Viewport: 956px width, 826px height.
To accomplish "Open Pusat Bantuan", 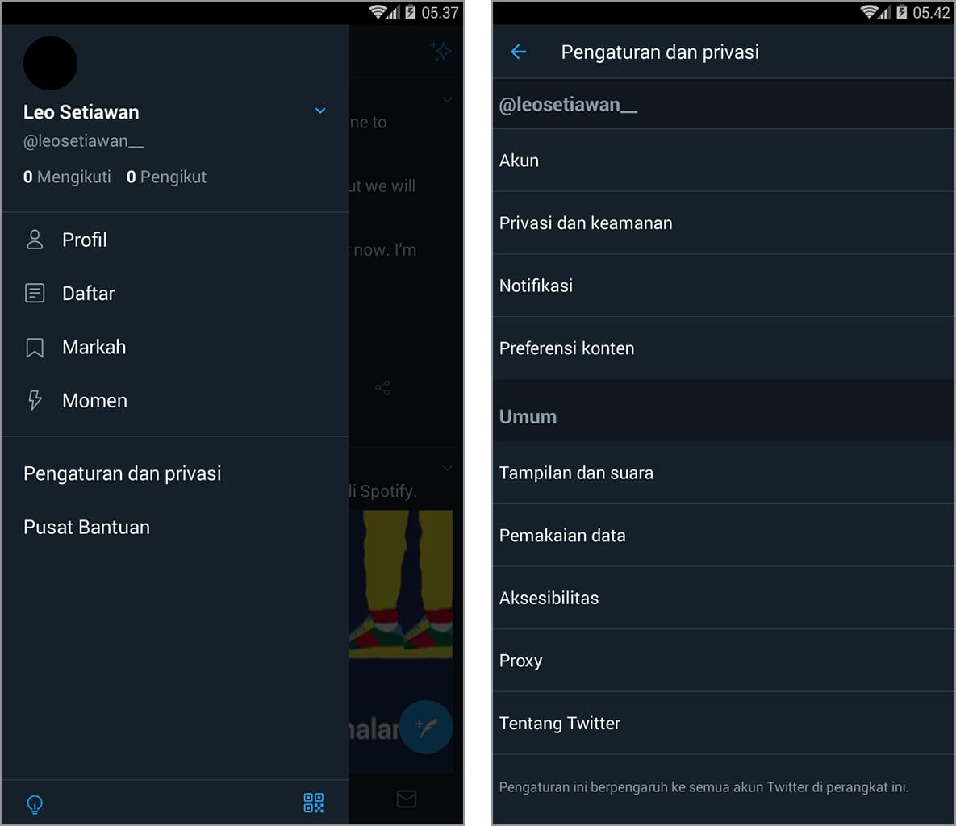I will (x=86, y=528).
